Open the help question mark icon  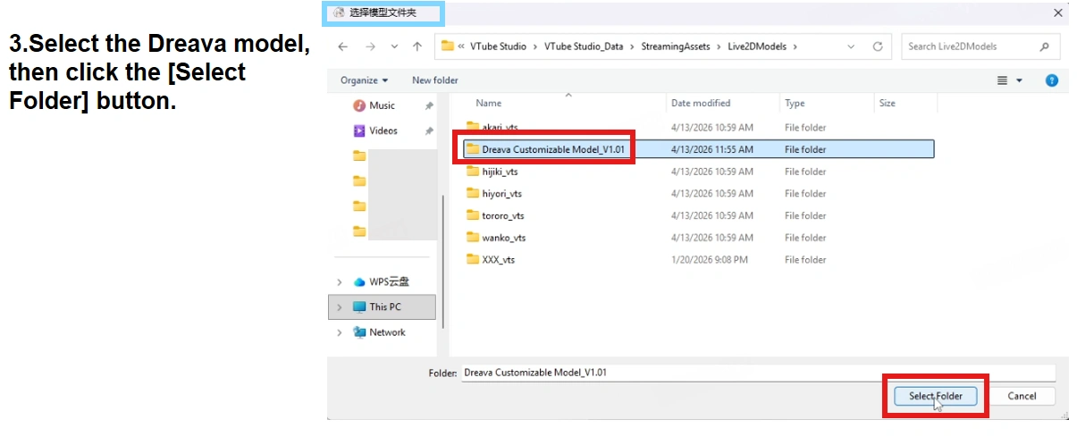[x=1052, y=80]
